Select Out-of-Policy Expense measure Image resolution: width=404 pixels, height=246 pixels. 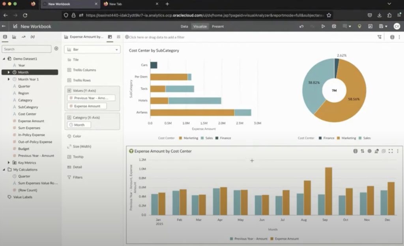pos(35,142)
